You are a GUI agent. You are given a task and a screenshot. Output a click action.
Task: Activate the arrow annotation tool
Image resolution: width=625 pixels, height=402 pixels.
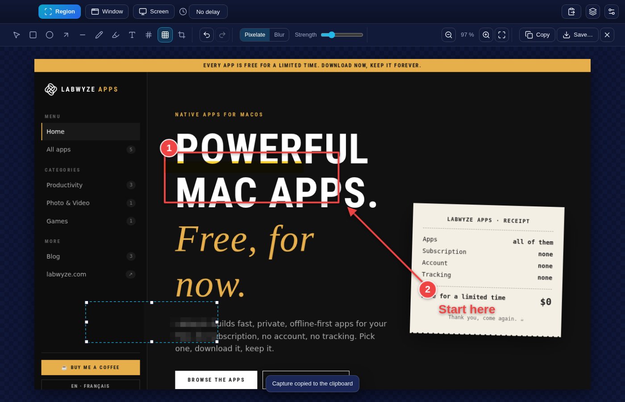tap(66, 35)
